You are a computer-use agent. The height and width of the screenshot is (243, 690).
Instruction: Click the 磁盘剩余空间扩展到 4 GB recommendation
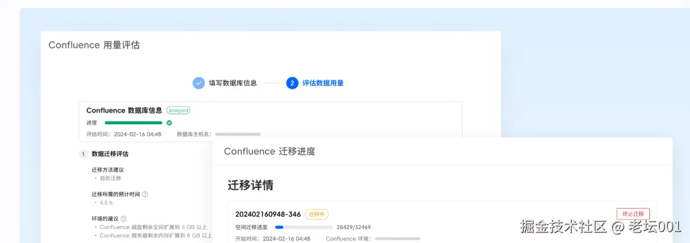[153, 227]
